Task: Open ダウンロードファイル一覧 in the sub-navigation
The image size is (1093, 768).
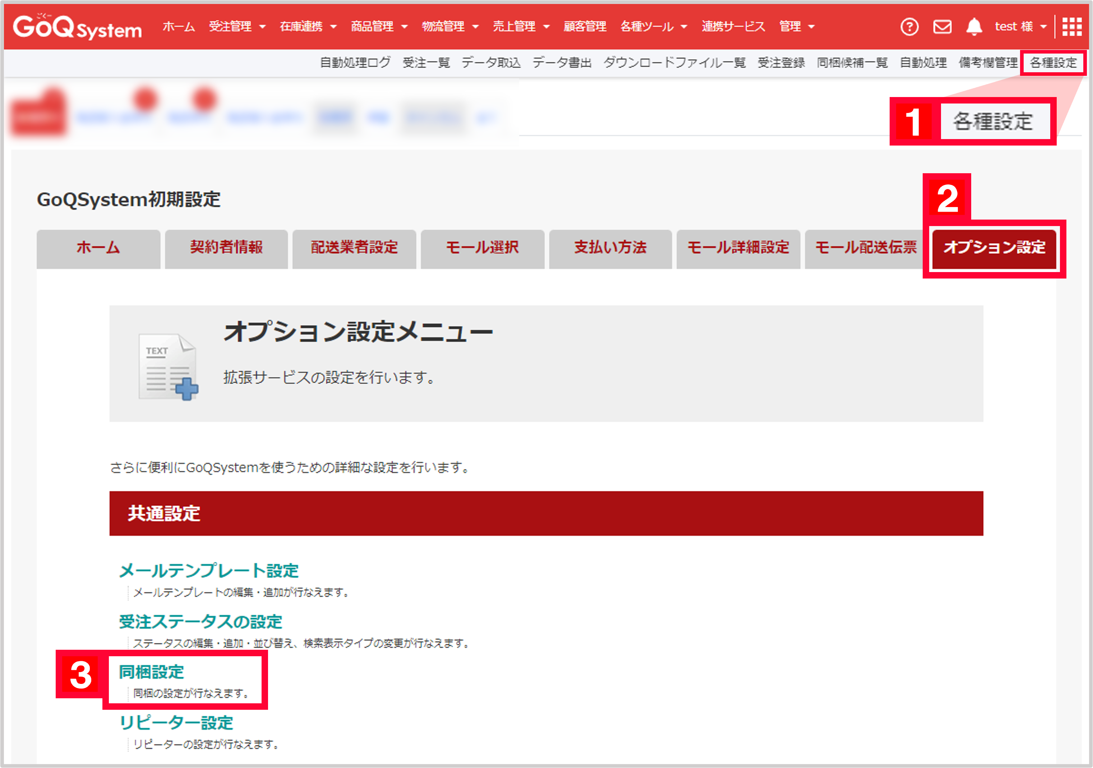Action: pyautogui.click(x=674, y=63)
